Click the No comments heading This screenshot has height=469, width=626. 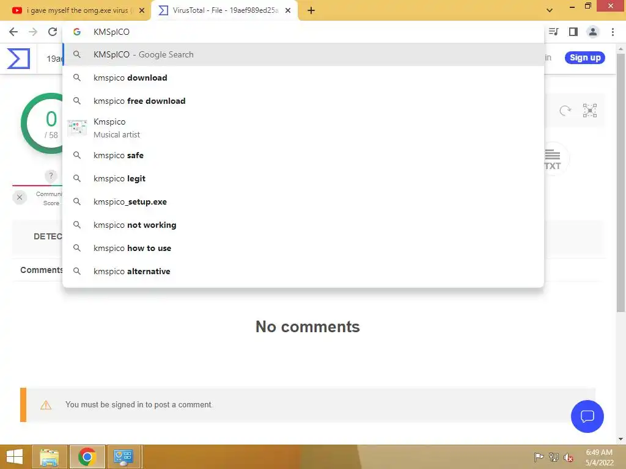(x=307, y=327)
